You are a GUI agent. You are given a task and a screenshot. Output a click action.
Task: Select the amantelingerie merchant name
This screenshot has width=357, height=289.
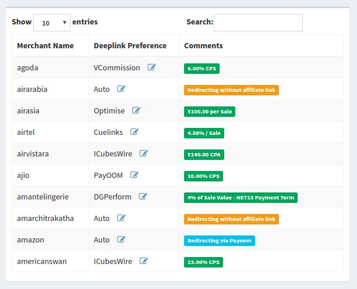coord(43,197)
